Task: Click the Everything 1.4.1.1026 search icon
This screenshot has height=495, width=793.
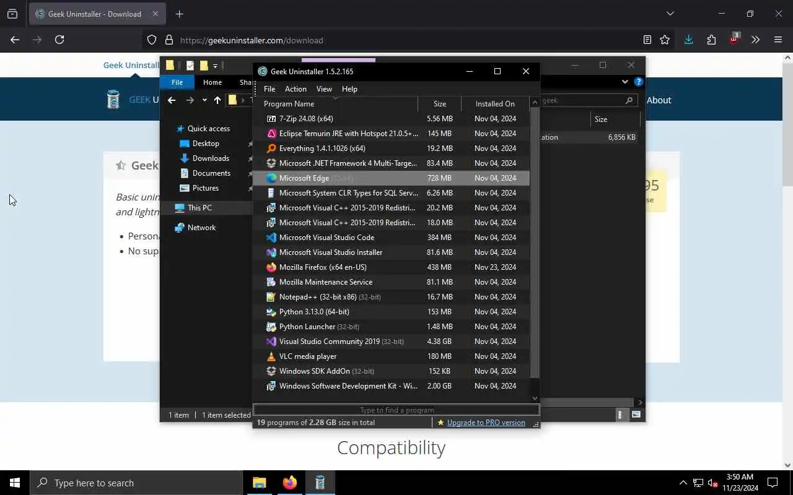Action: point(271,148)
